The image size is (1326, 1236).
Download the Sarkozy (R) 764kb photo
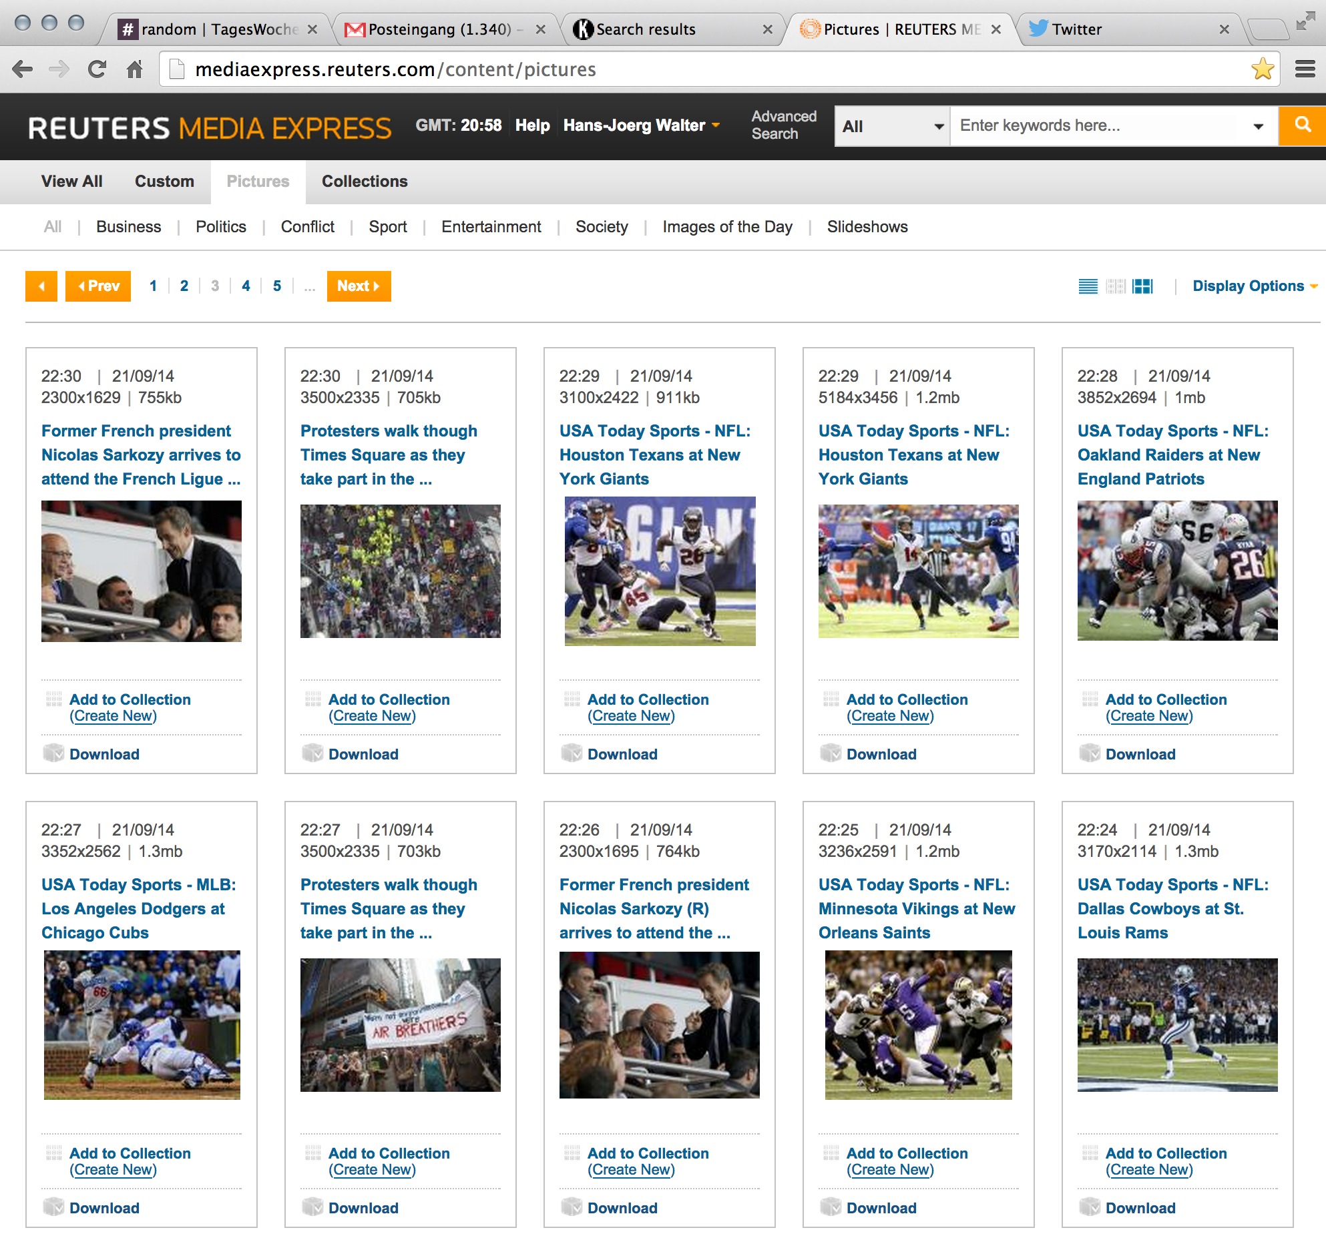coord(622,1208)
